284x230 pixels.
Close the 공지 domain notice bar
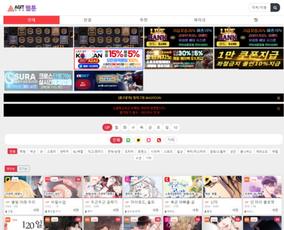pyautogui.click(x=279, y=108)
